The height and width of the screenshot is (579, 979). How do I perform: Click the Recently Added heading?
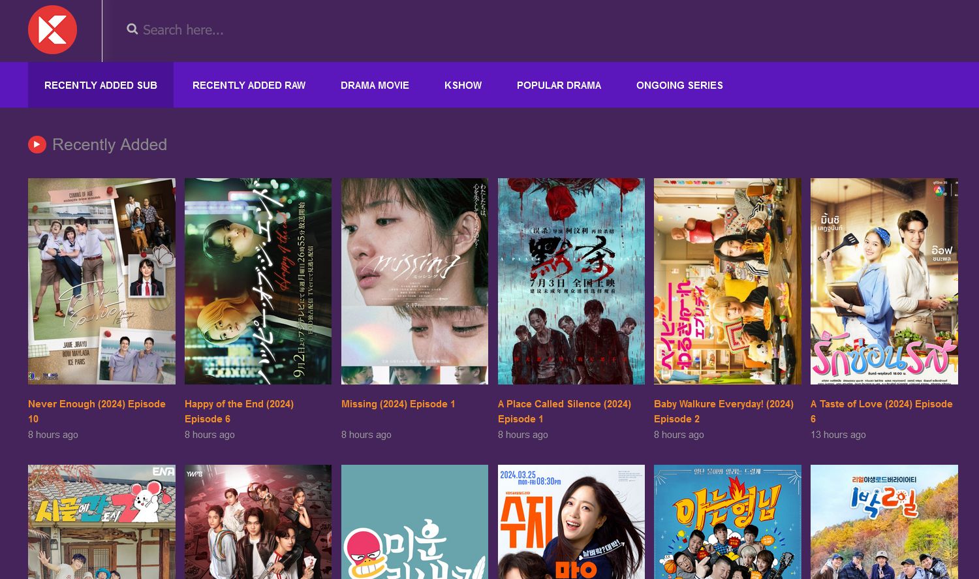(x=110, y=144)
